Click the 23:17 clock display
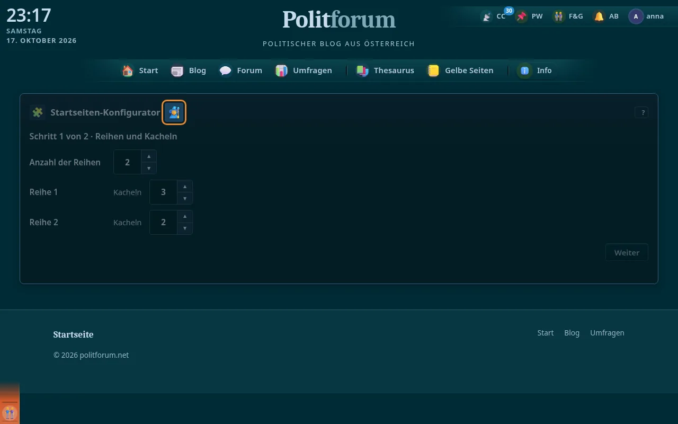The height and width of the screenshot is (424, 678). [x=29, y=15]
